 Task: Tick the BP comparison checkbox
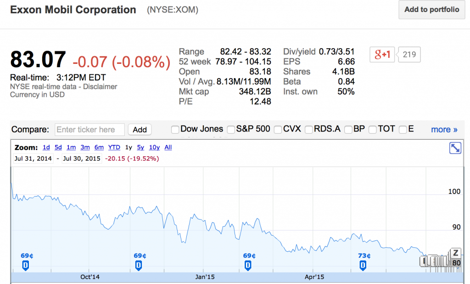click(348, 130)
